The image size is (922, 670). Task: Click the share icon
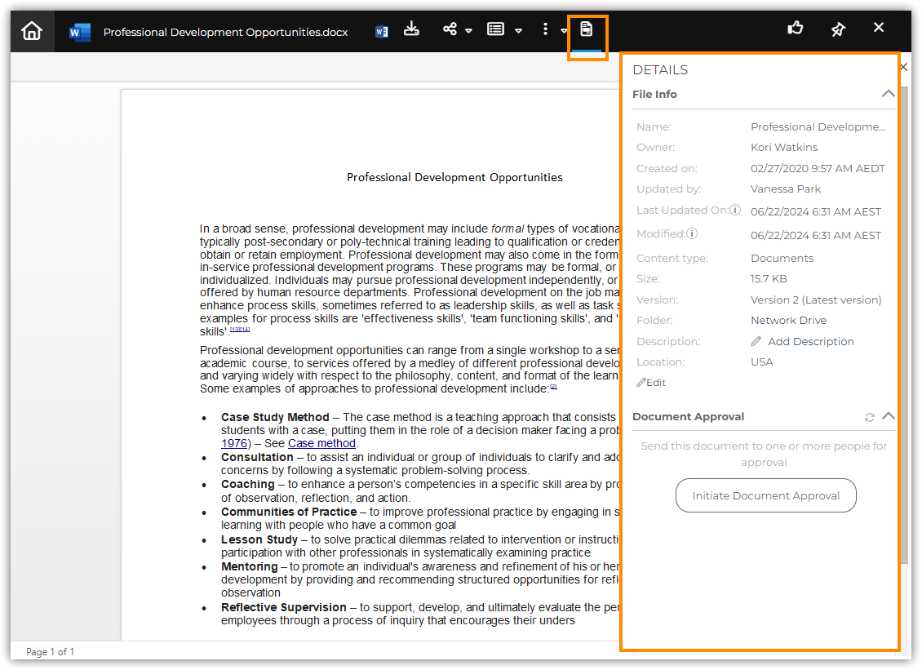(x=450, y=29)
